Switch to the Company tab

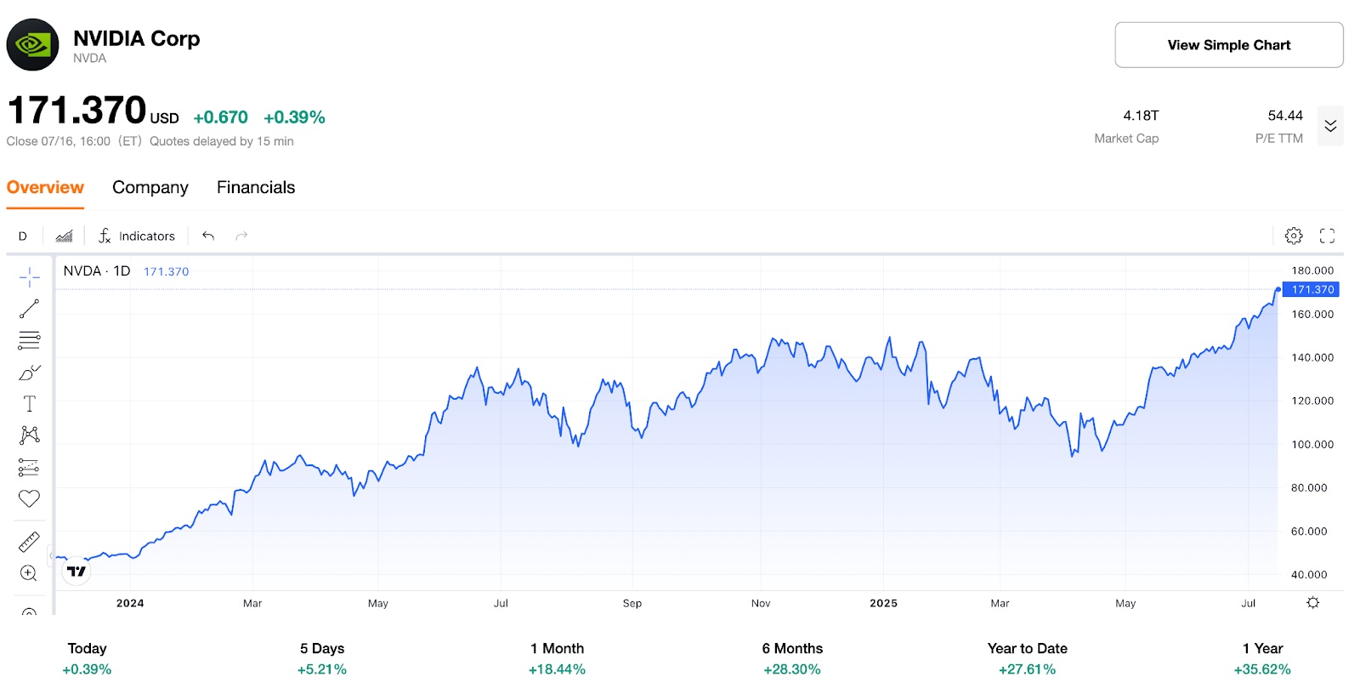(150, 188)
